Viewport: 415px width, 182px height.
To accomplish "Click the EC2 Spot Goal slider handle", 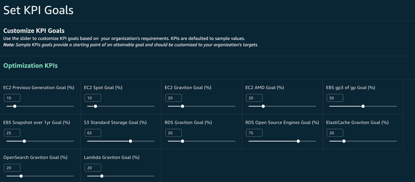I will pos(95,106).
